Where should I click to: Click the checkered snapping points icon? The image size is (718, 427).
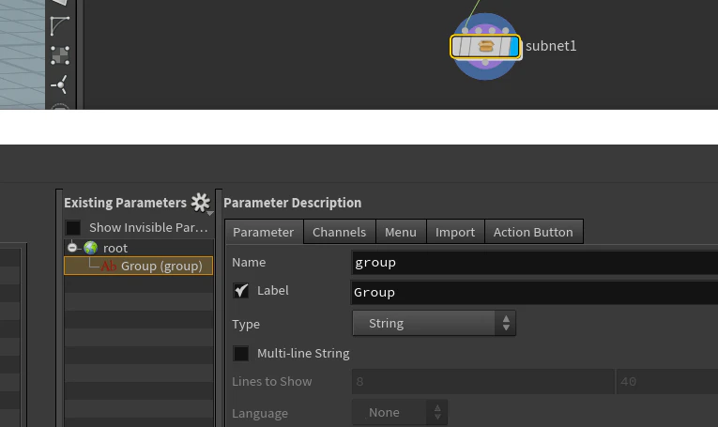tap(60, 55)
